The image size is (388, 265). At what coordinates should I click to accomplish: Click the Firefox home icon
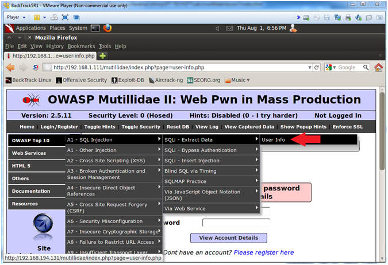[x=379, y=68]
